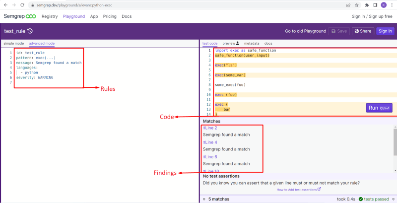The image size is (397, 203).
Task: Open How to Add test assertions link
Action: pyautogui.click(x=299, y=189)
